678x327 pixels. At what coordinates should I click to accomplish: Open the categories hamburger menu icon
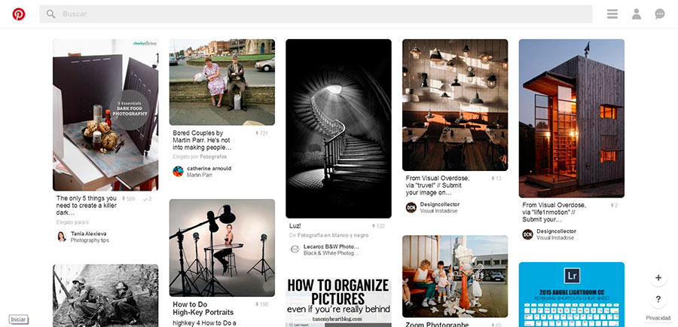point(612,14)
